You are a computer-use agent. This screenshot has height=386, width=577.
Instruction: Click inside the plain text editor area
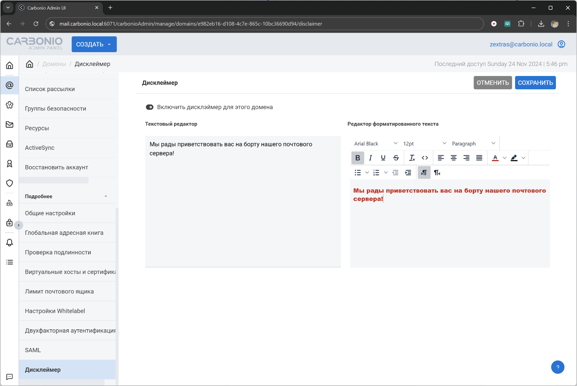(243, 201)
